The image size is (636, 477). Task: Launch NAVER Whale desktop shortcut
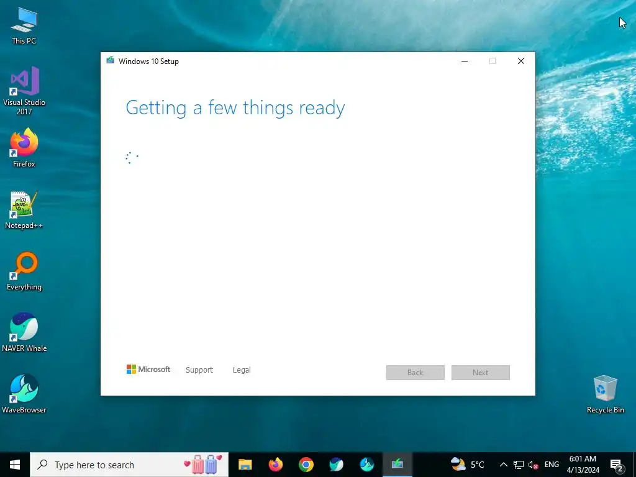point(24,333)
